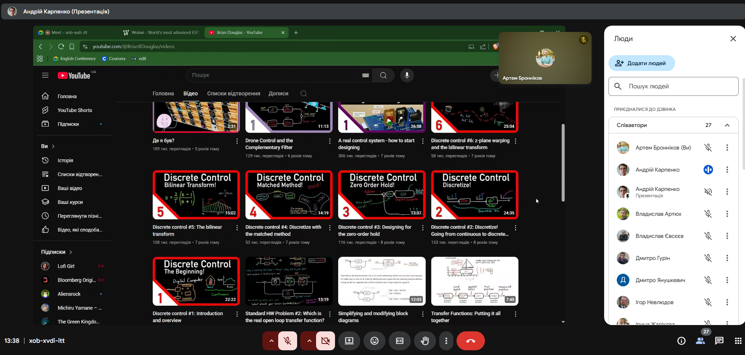Expand video settings arrow beside camera
This screenshot has height=355, width=745.
click(x=309, y=341)
